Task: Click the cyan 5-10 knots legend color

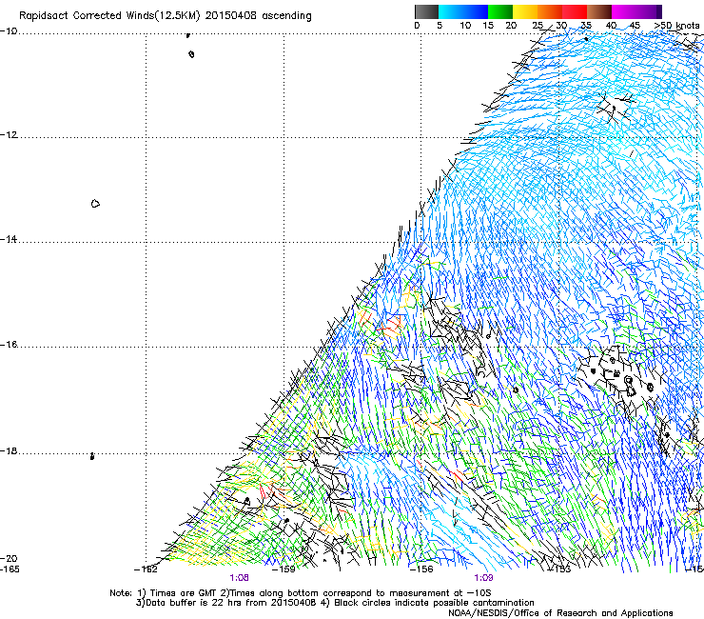Action: 451,11
